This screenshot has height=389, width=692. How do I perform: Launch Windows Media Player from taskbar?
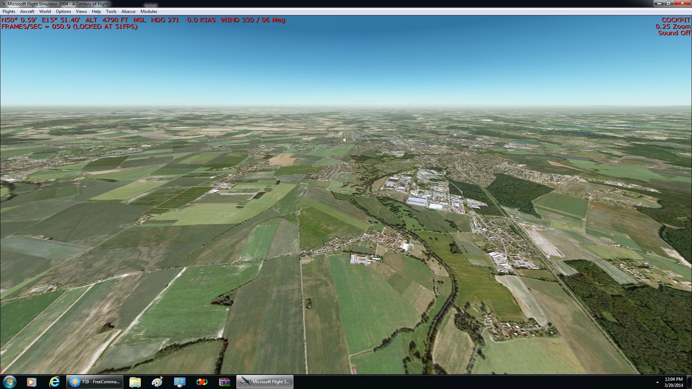click(32, 382)
